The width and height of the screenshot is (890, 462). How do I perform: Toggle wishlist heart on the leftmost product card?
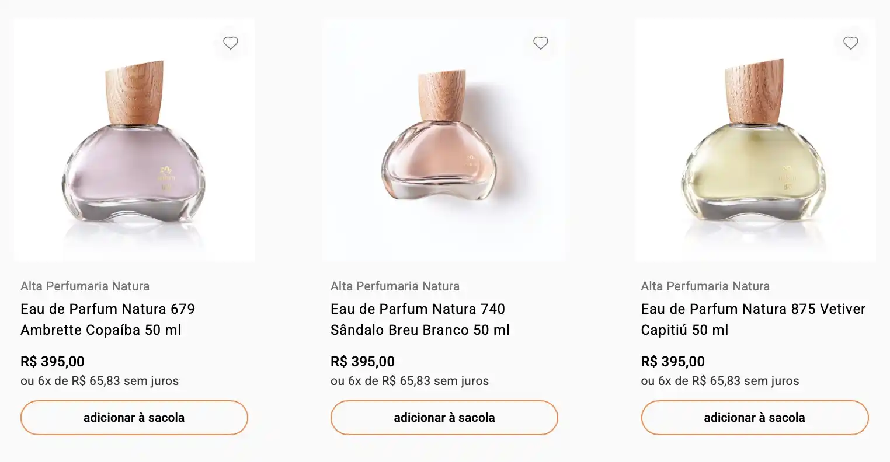coord(230,43)
